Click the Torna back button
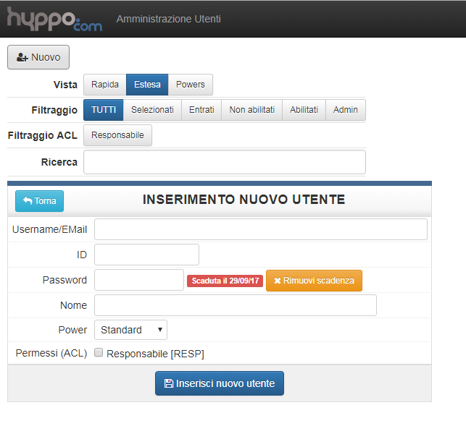The height and width of the screenshot is (426, 466). click(x=40, y=201)
